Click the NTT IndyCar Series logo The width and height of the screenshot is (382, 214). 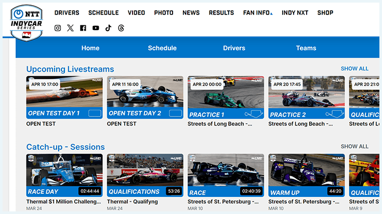pyautogui.click(x=27, y=23)
